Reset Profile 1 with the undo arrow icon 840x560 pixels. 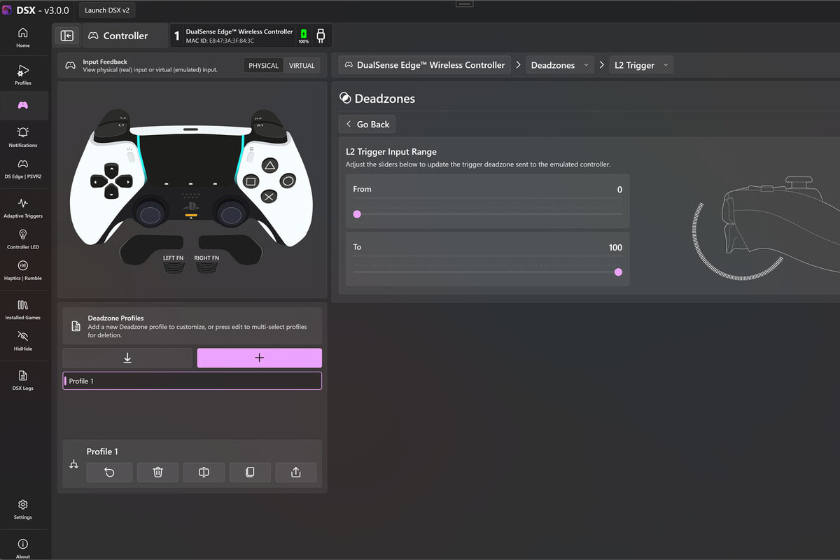(x=109, y=472)
